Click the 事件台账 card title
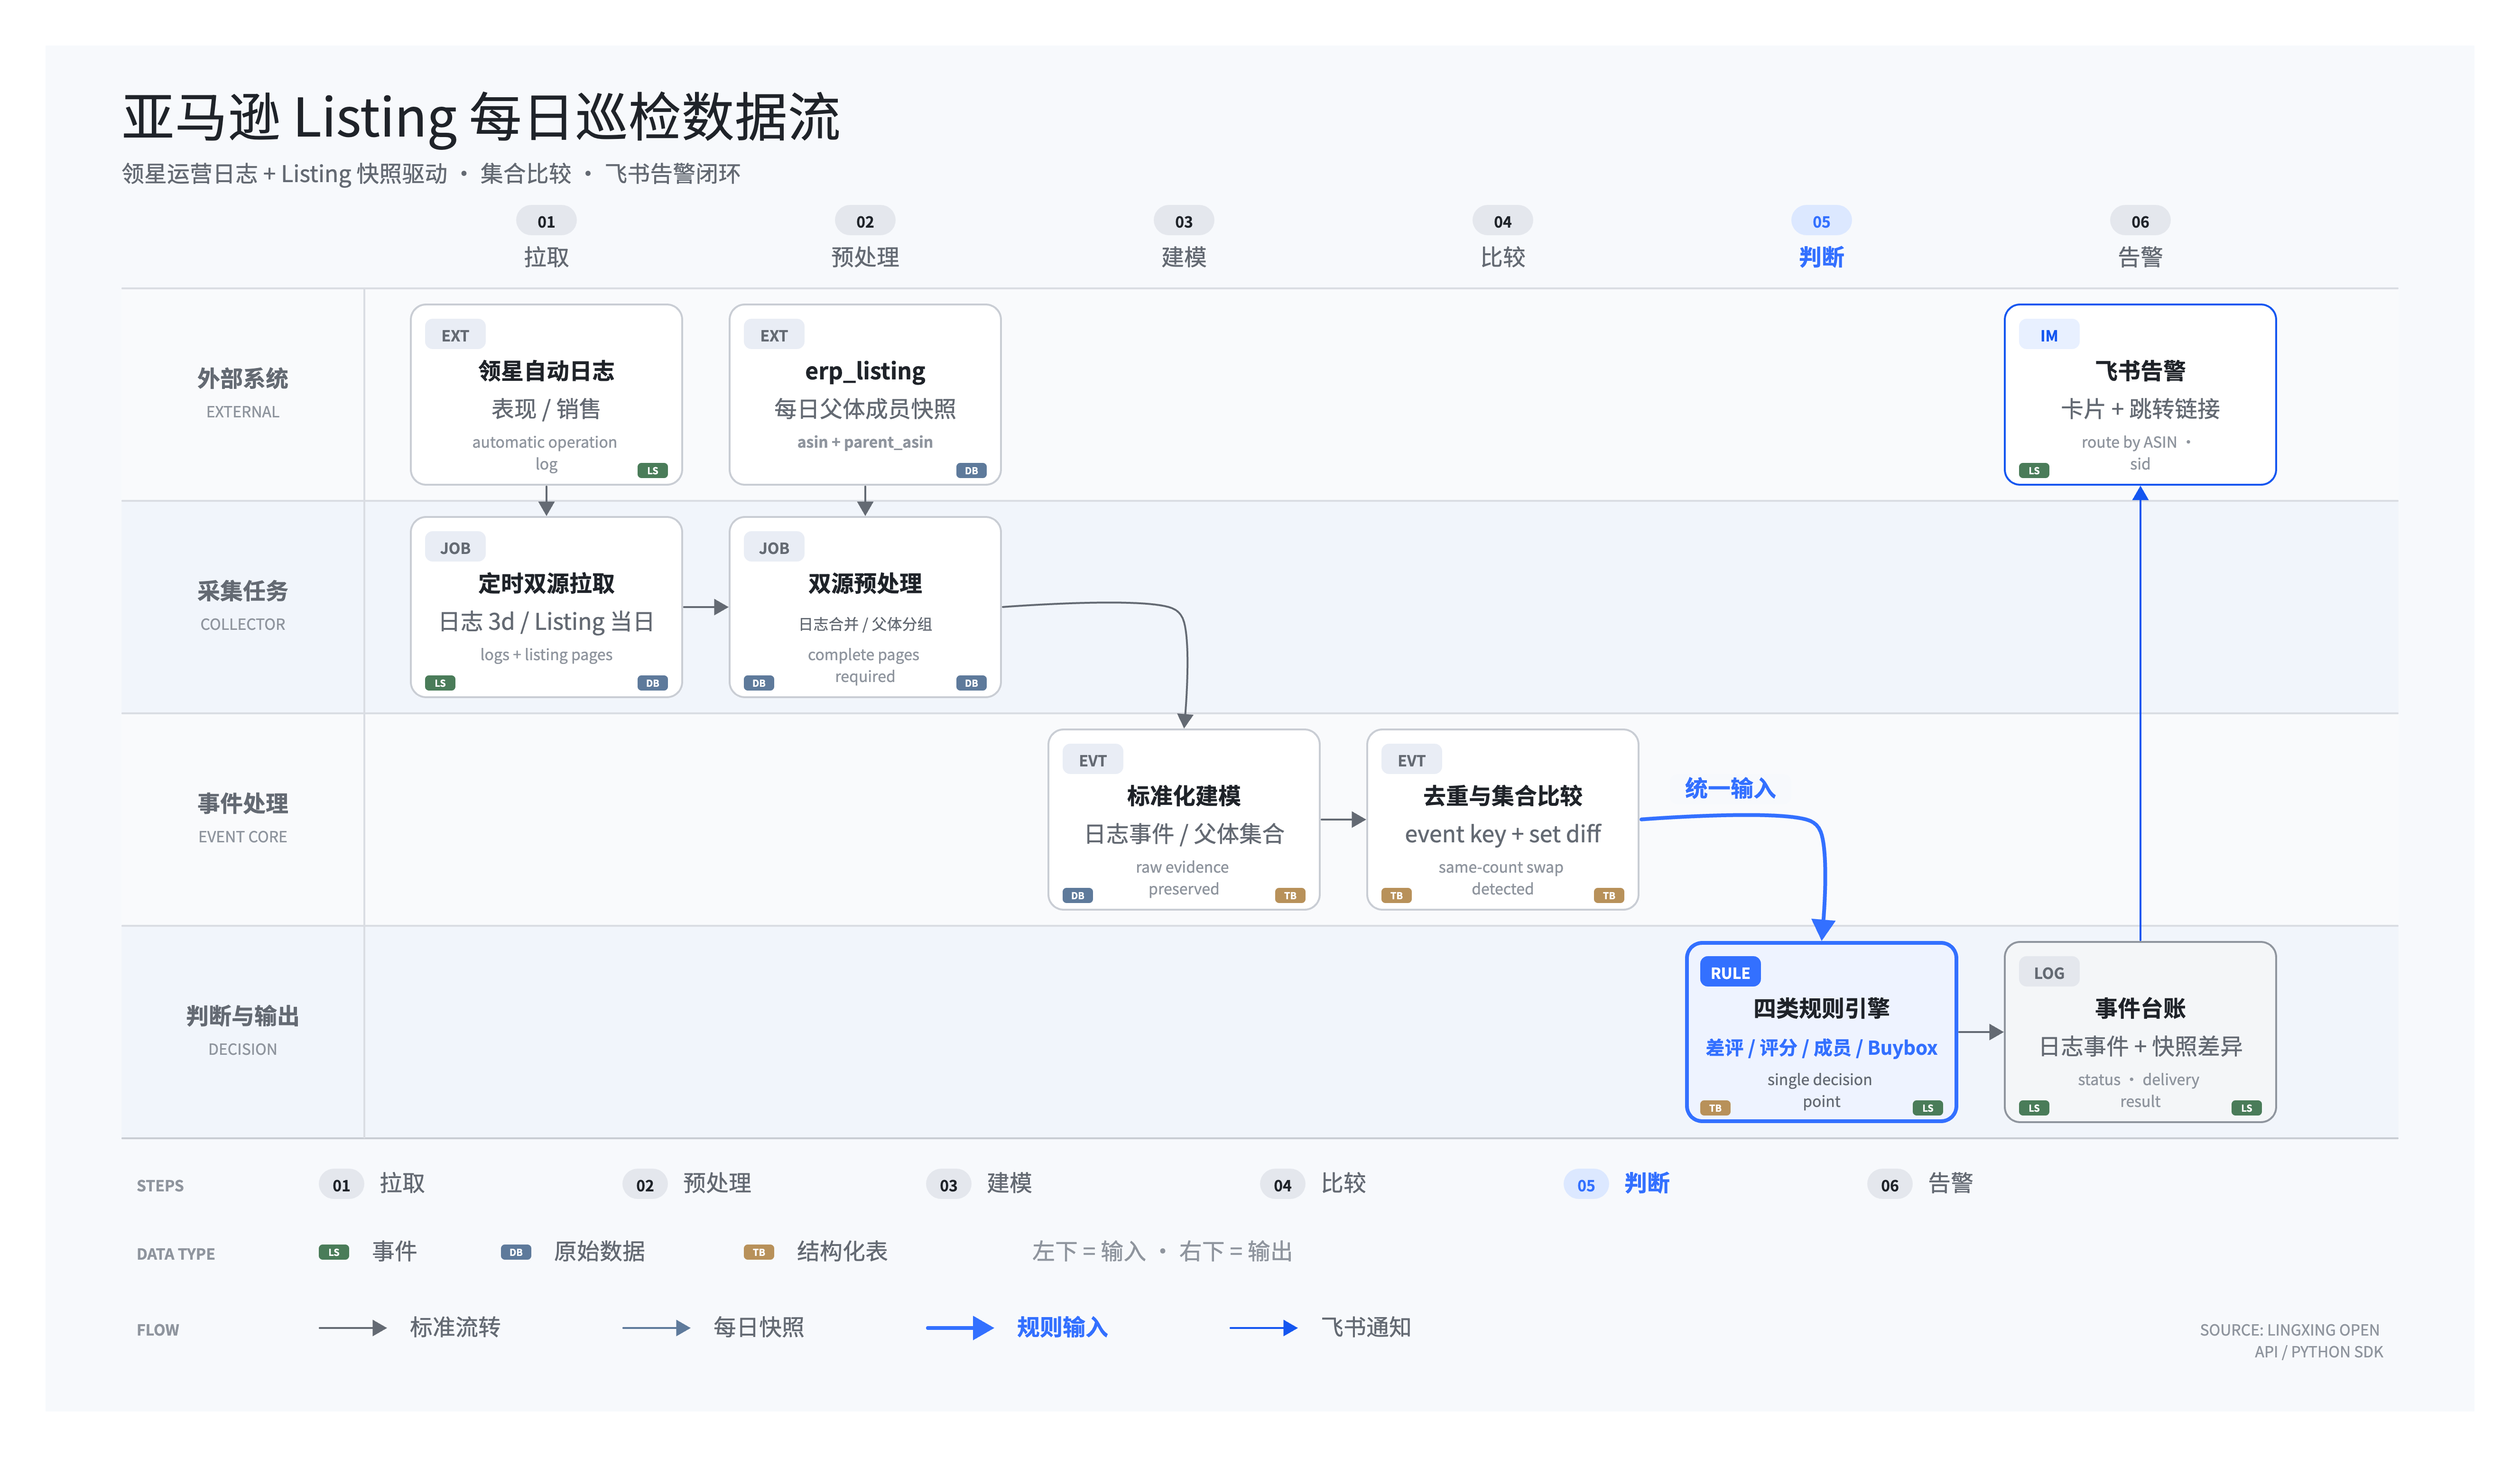The image size is (2520, 1457). click(2140, 1009)
